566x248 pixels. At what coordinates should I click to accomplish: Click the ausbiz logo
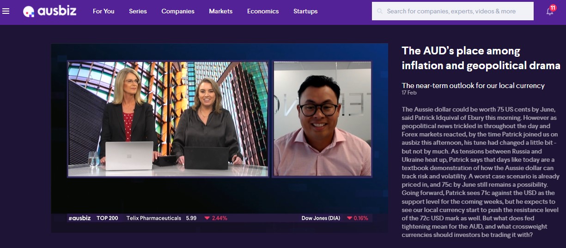click(x=50, y=11)
